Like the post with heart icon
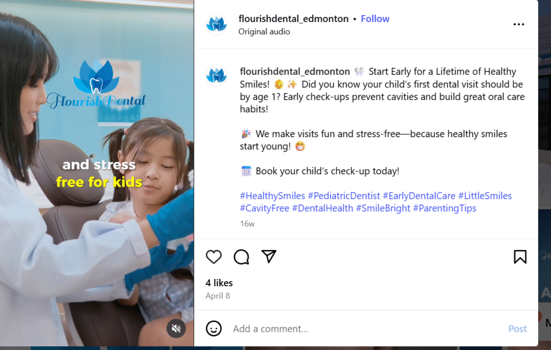 tap(214, 257)
